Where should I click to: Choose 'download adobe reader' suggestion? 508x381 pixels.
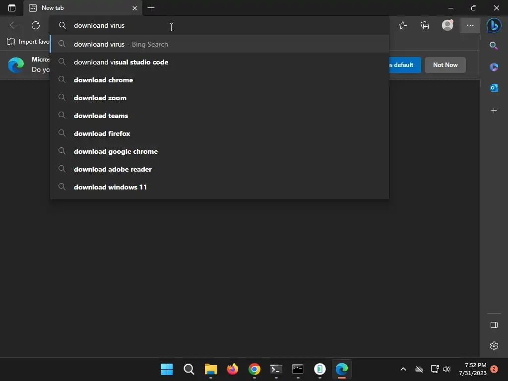219,169
